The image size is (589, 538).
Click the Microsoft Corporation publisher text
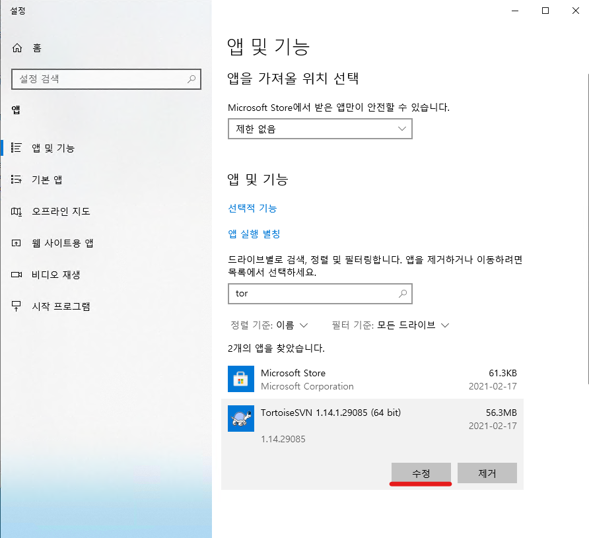point(307,386)
